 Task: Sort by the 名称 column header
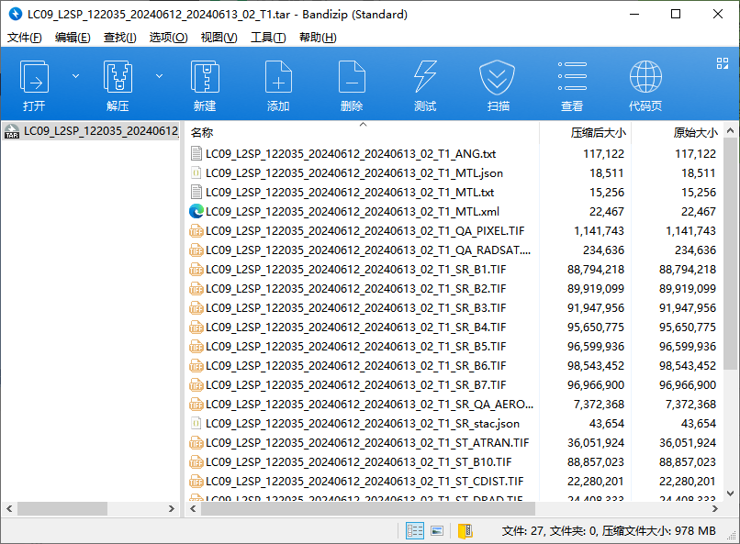(362, 132)
